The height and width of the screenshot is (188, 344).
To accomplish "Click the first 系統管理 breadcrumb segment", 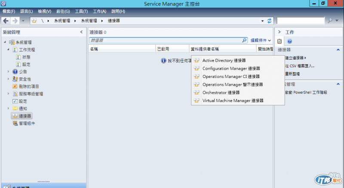I will coord(62,21).
